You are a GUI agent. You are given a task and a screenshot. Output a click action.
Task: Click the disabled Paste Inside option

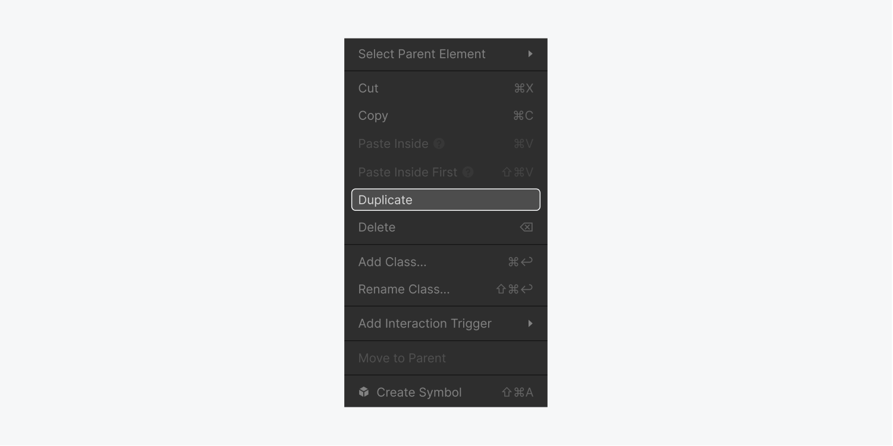point(393,143)
